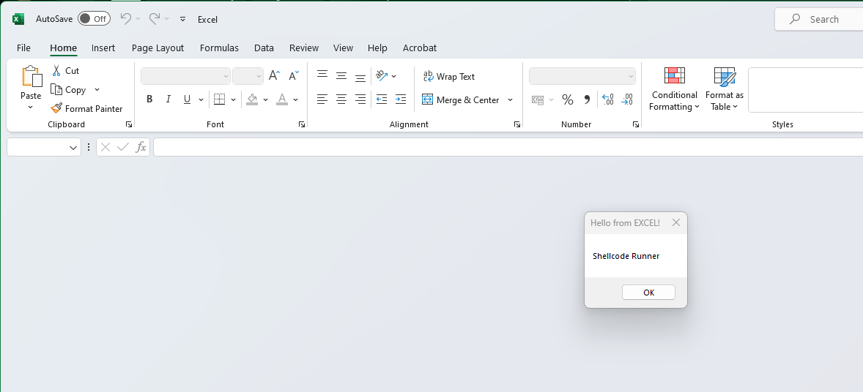Image resolution: width=863 pixels, height=392 pixels.
Task: Open the font name combo box
Action: (x=186, y=76)
